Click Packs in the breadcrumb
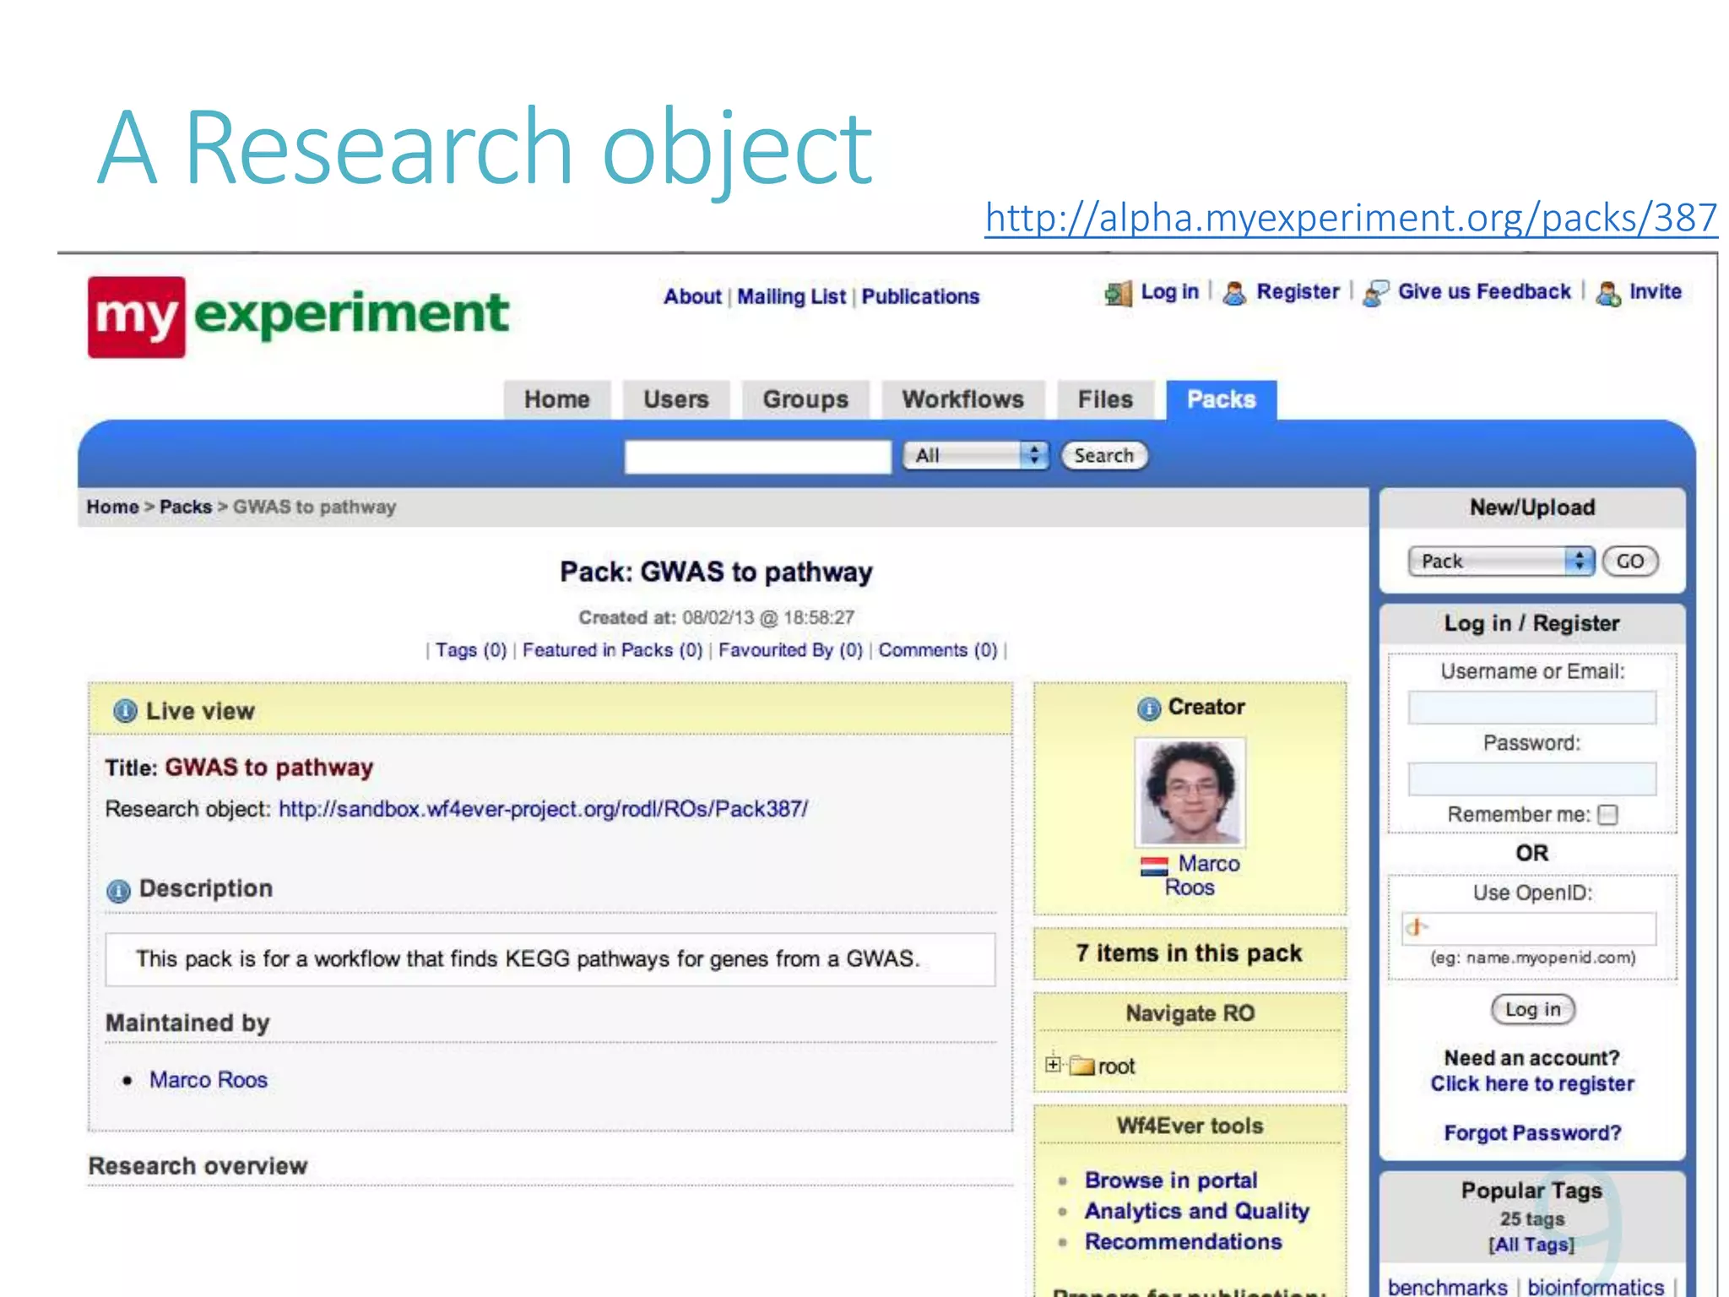 [186, 507]
